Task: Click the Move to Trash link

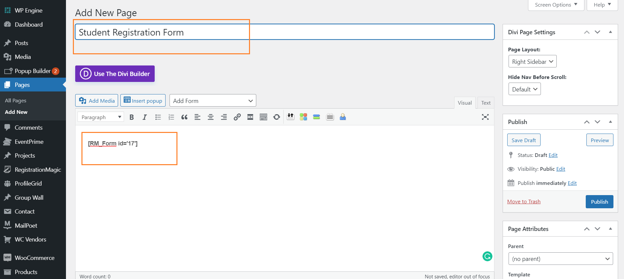Action: click(x=524, y=201)
